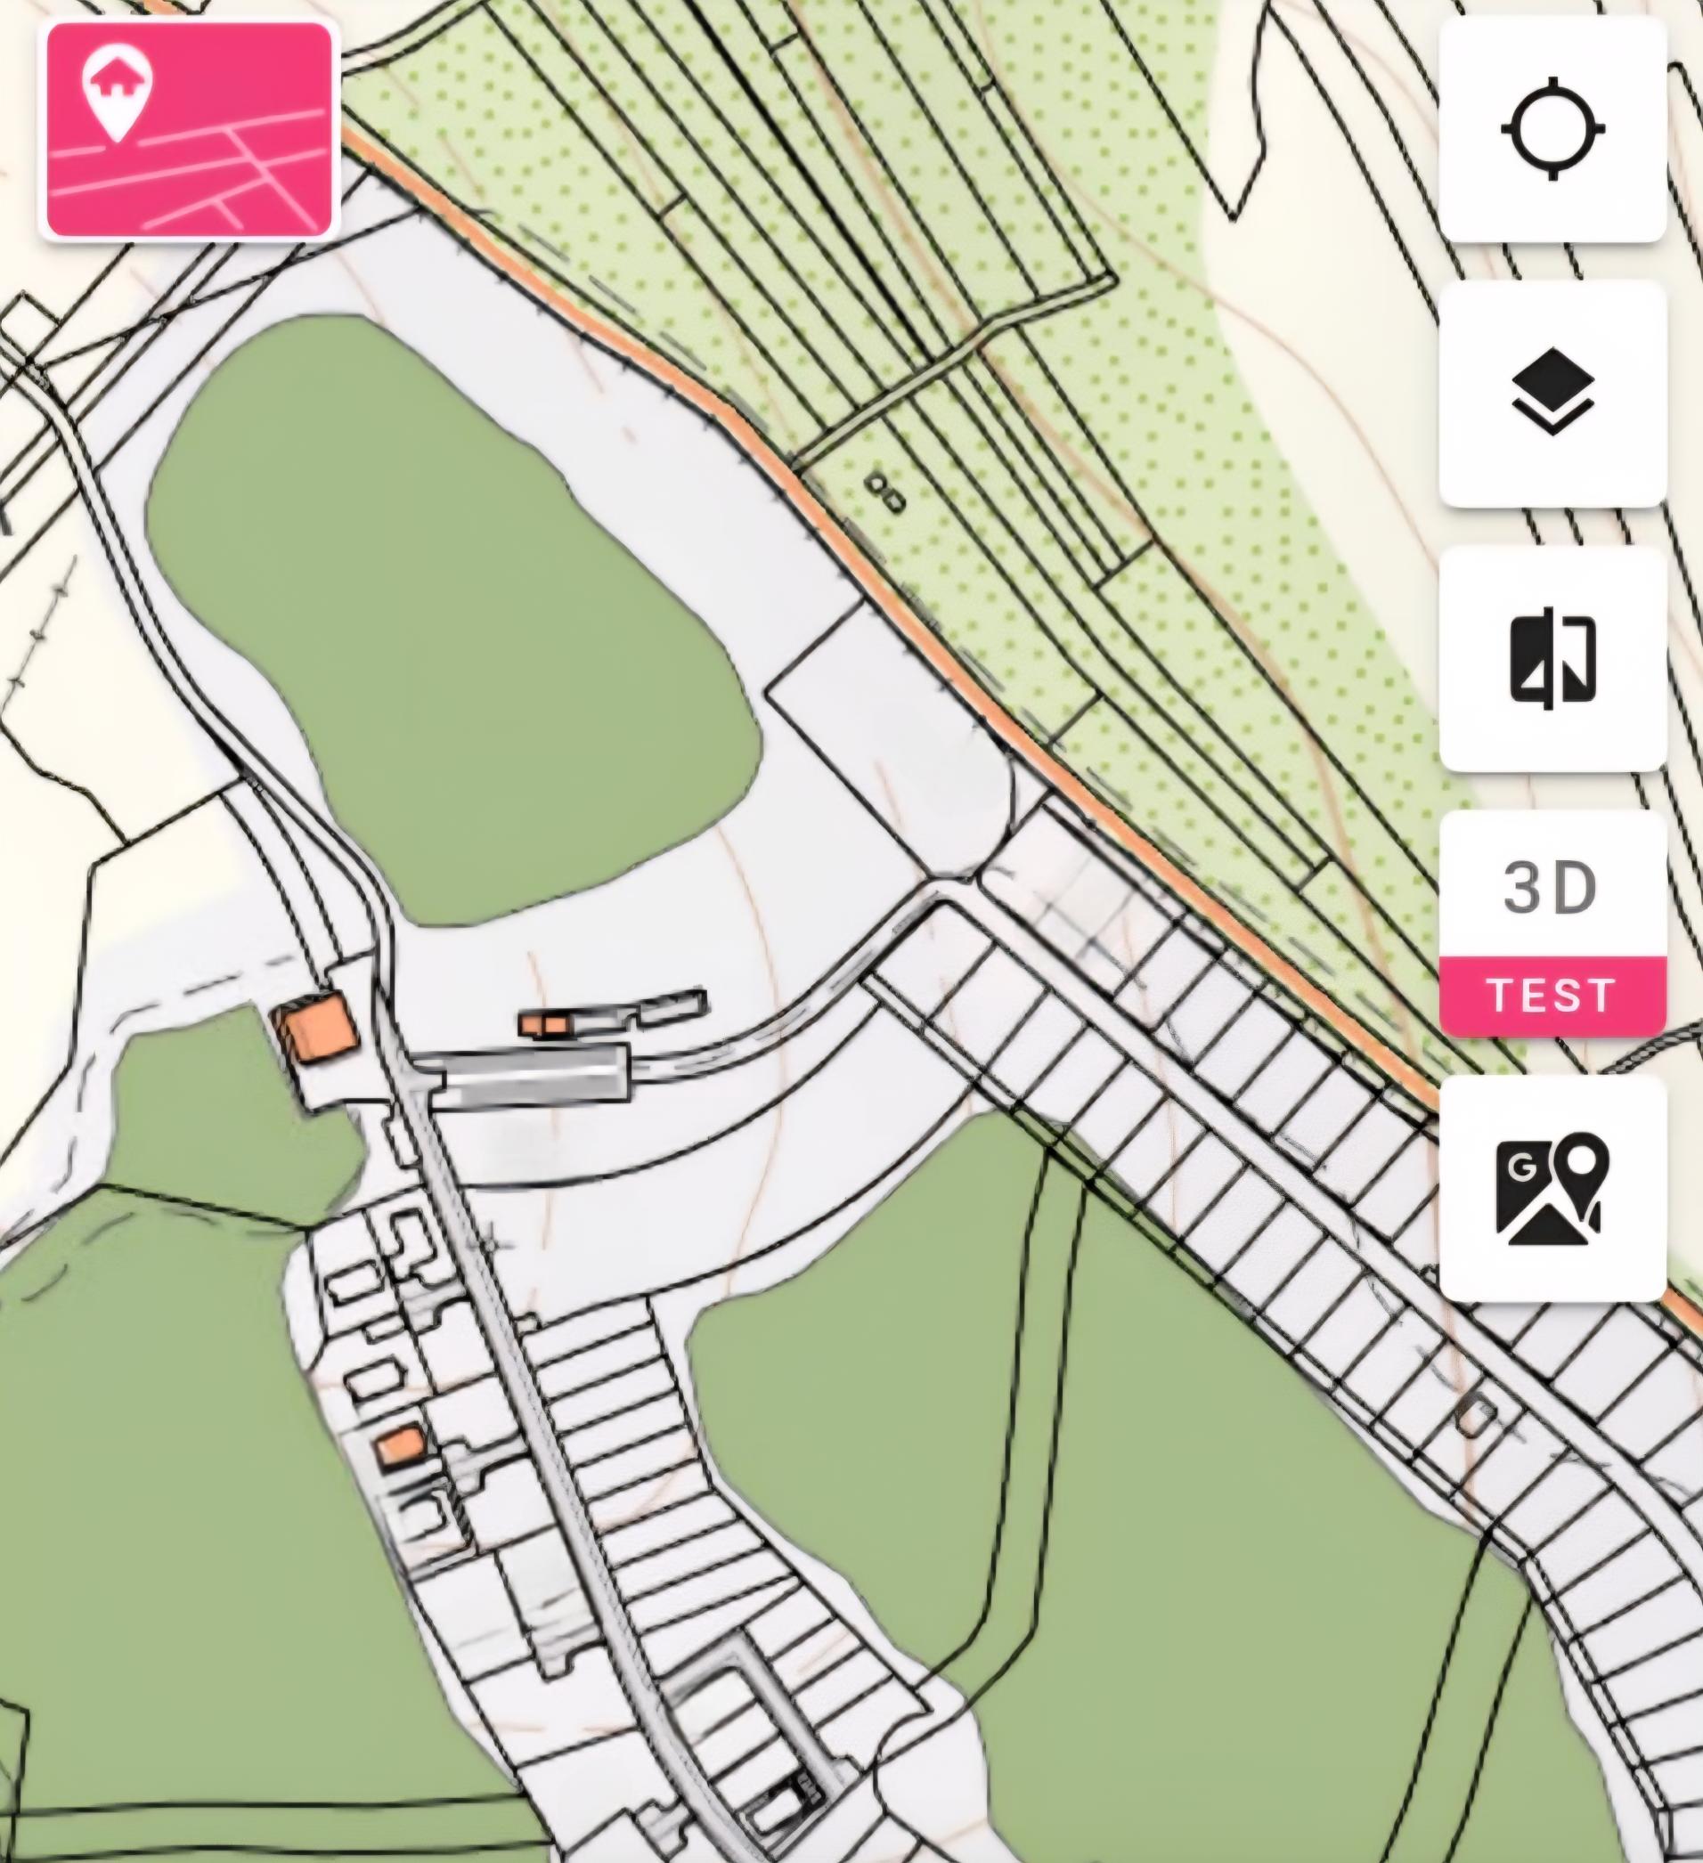Click the pink TEST label
1703x1863 pixels.
(x=1552, y=997)
